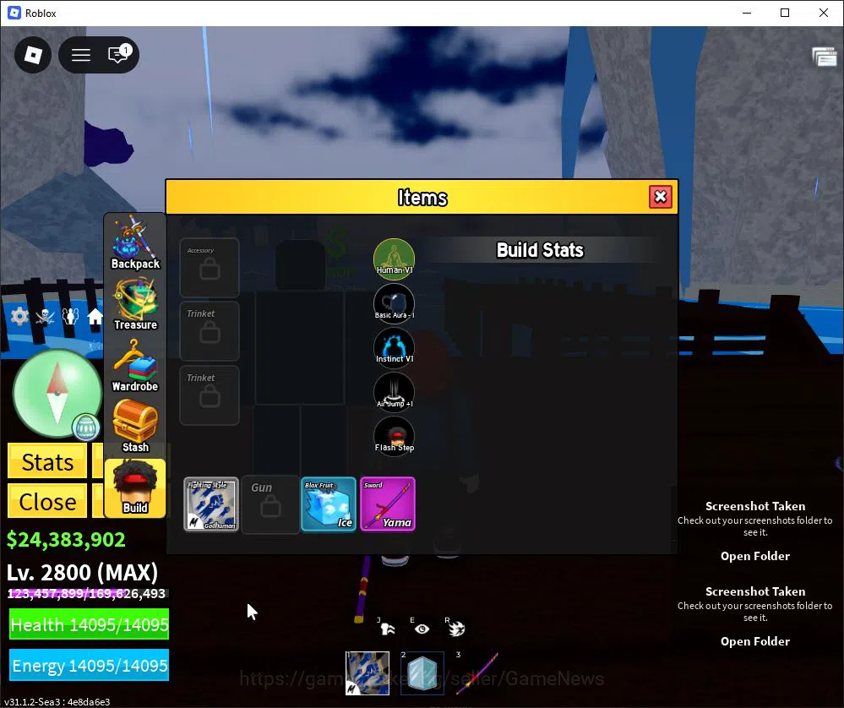The width and height of the screenshot is (844, 708).
Task: Click the pirate skull flag icon
Action: coord(45,316)
